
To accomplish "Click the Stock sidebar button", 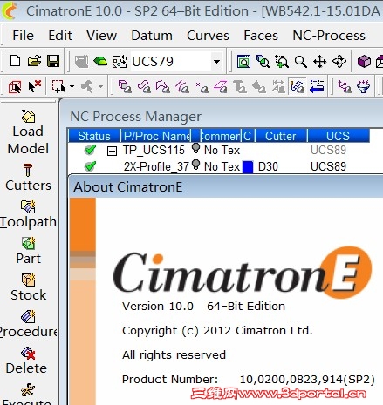I will click(x=28, y=287).
